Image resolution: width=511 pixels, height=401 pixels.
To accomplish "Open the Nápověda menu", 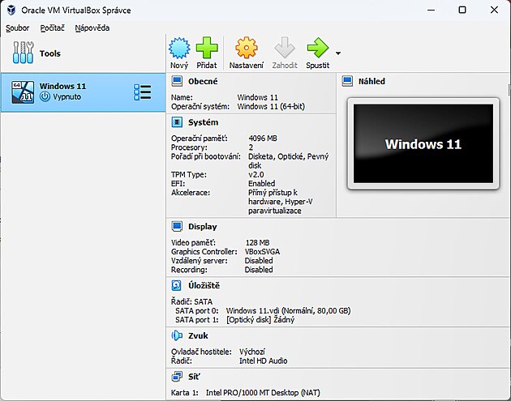I will (92, 28).
